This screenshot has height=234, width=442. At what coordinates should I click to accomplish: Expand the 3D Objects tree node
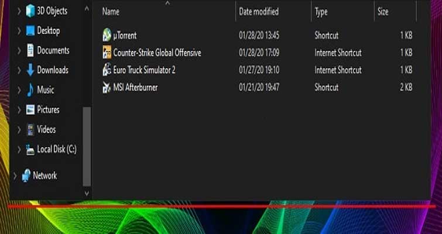tap(19, 11)
